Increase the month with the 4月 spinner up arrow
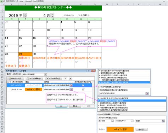Screen dimensions: 168x133 point(52,14)
